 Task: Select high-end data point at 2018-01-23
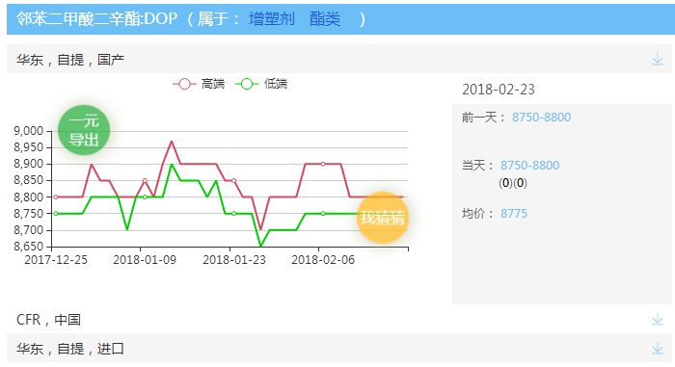233,181
